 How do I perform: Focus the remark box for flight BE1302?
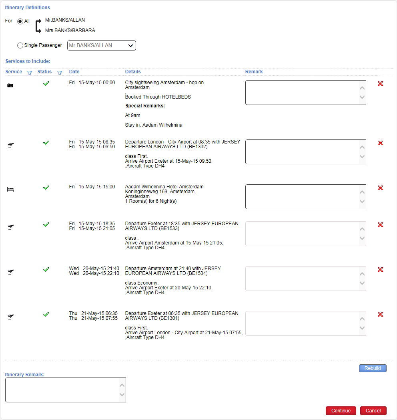tap(305, 152)
